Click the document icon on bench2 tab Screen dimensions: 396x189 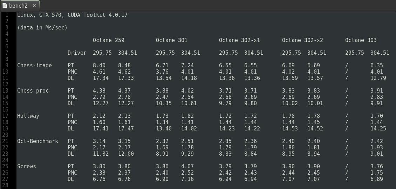point(5,6)
